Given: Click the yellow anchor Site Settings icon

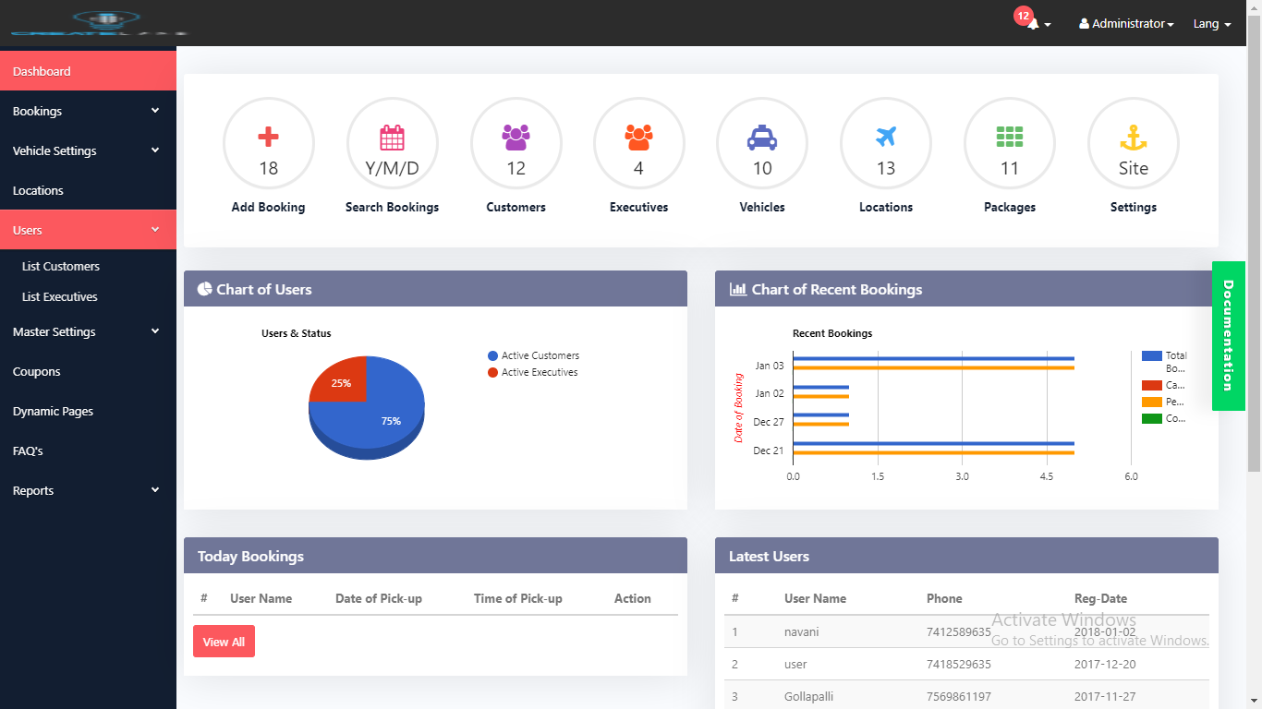Looking at the screenshot, I should click(1133, 138).
